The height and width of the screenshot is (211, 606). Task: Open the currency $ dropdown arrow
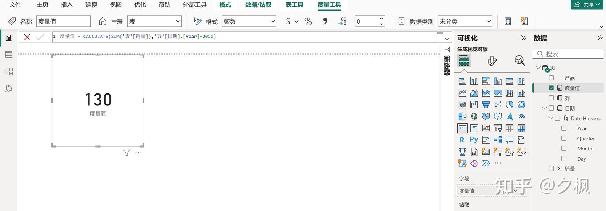click(x=296, y=21)
